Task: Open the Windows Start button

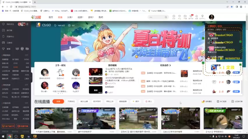Action: [x=3, y=137]
